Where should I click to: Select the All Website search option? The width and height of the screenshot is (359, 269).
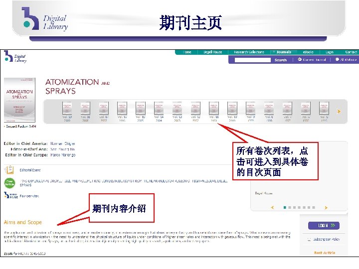pos(346,59)
